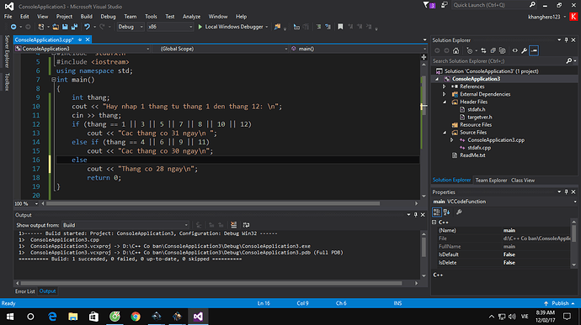Open the Debug solution configuration dropdown
This screenshot has height=325, width=581.
point(131,27)
